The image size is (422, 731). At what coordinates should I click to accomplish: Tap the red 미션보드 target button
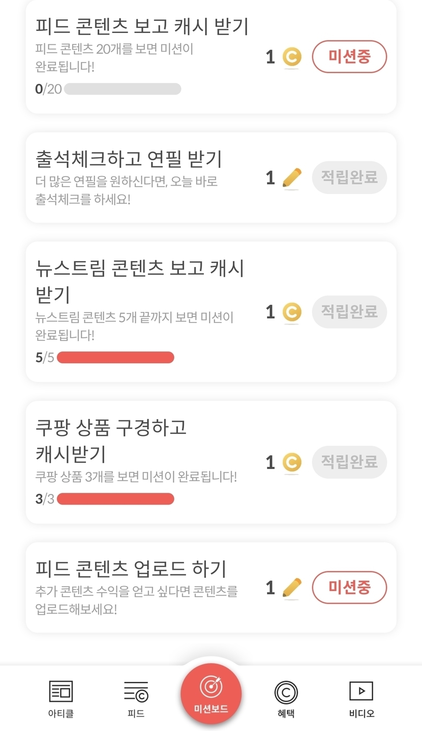pyautogui.click(x=211, y=693)
